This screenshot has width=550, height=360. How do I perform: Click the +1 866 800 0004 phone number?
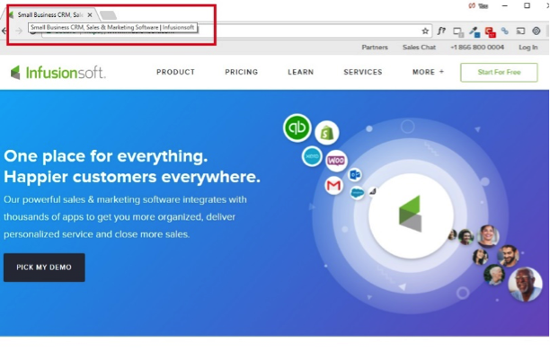coord(477,48)
